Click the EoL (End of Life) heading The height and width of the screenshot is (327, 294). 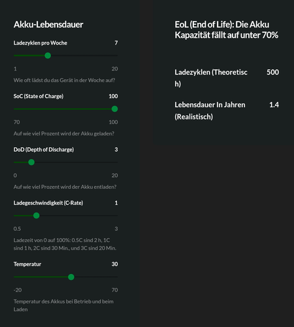226,30
